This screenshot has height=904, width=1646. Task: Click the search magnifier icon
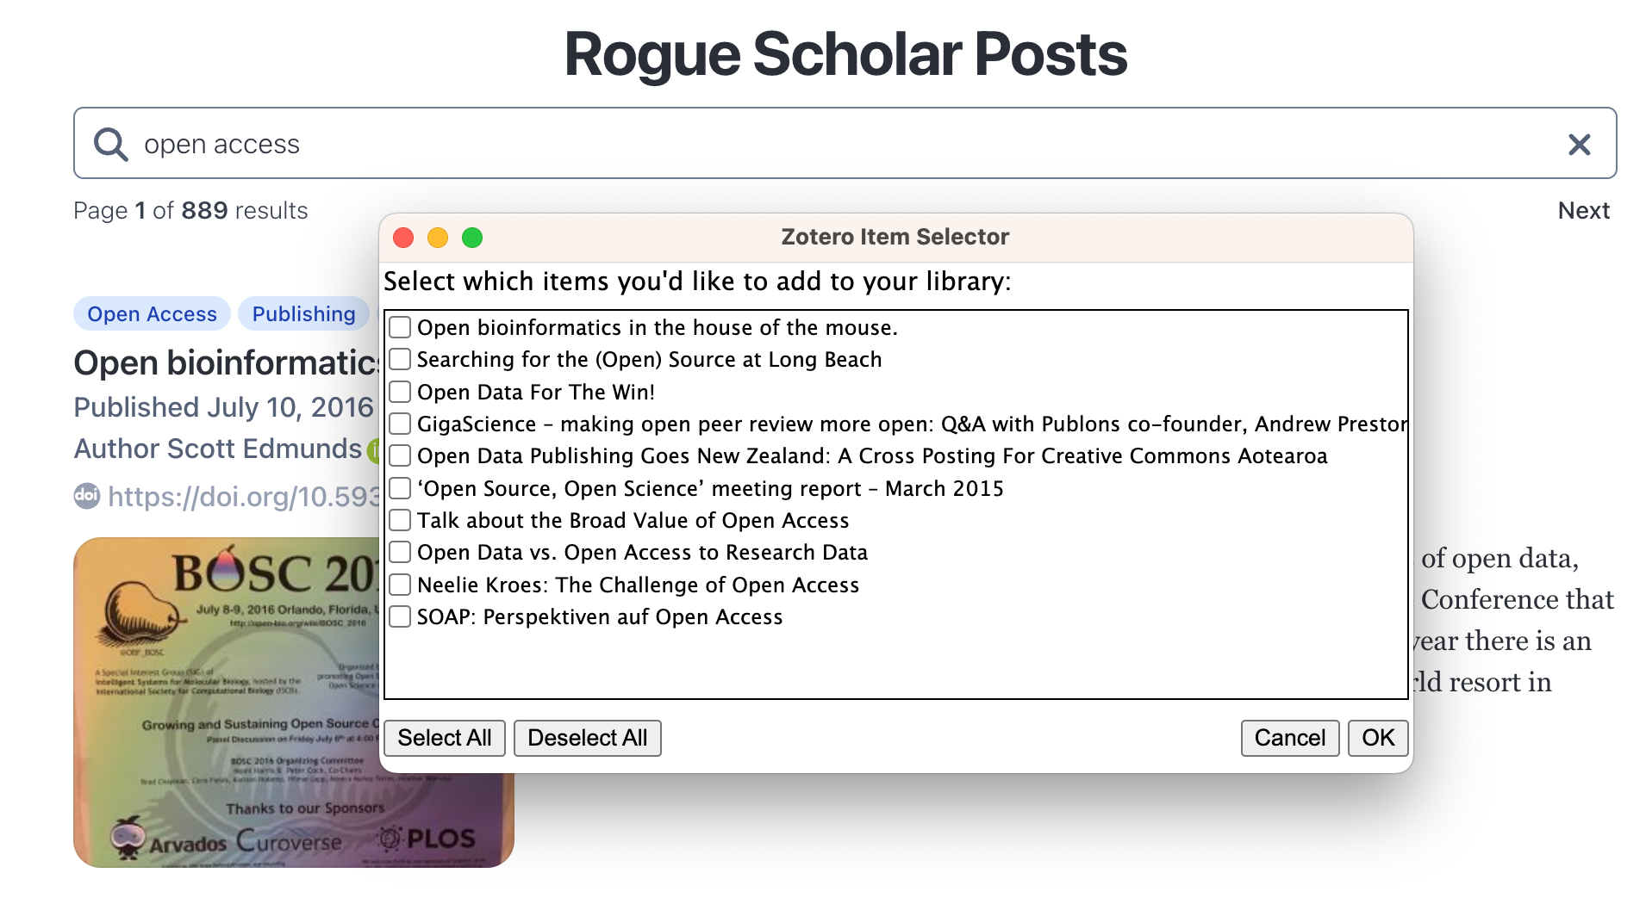(x=111, y=144)
